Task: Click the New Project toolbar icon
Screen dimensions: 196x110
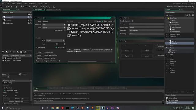Action: coord(6,7)
